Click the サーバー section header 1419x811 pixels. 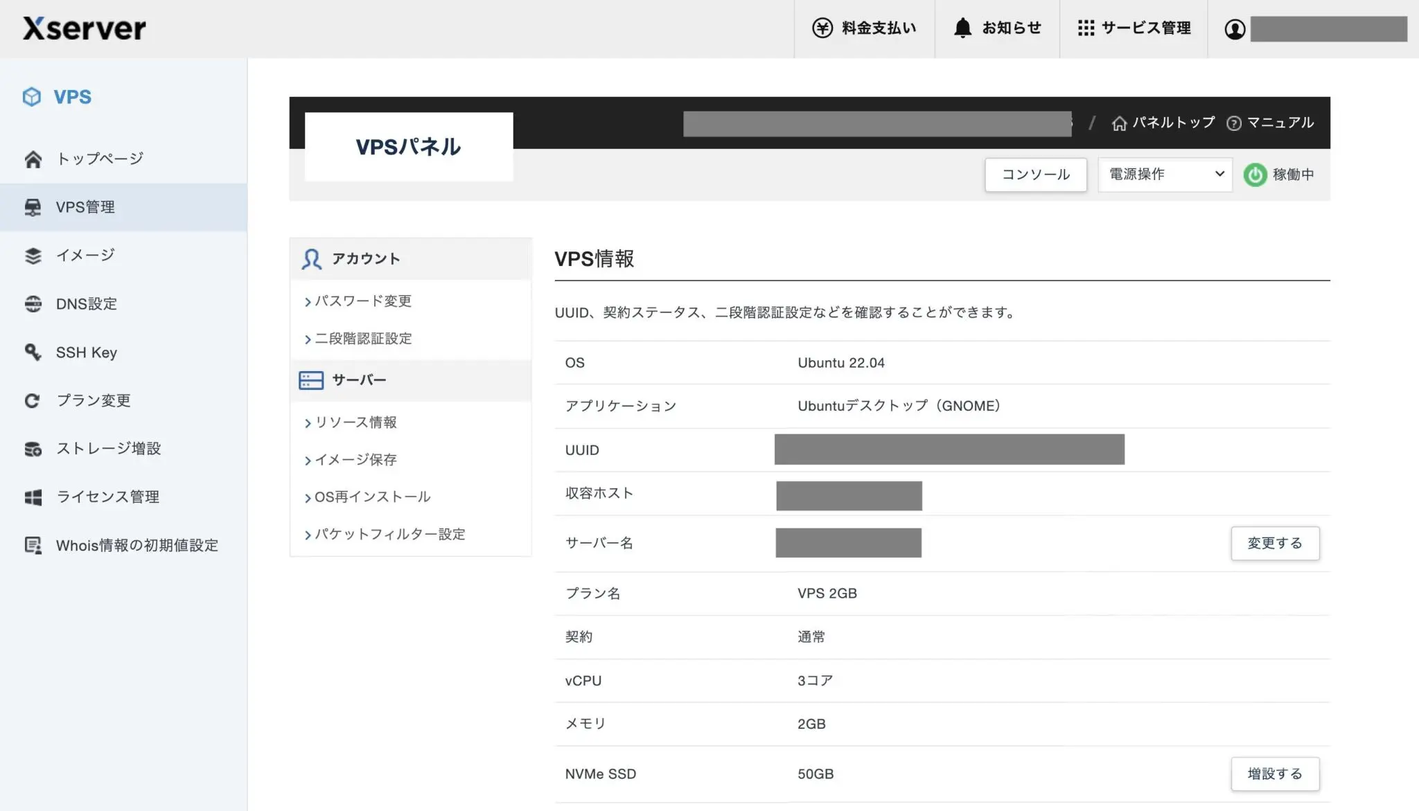pyautogui.click(x=410, y=380)
